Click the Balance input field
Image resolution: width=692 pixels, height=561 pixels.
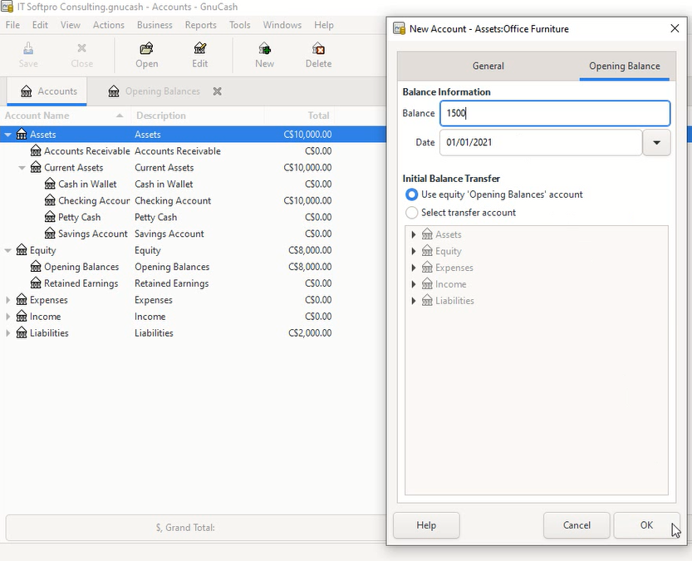[x=554, y=114]
